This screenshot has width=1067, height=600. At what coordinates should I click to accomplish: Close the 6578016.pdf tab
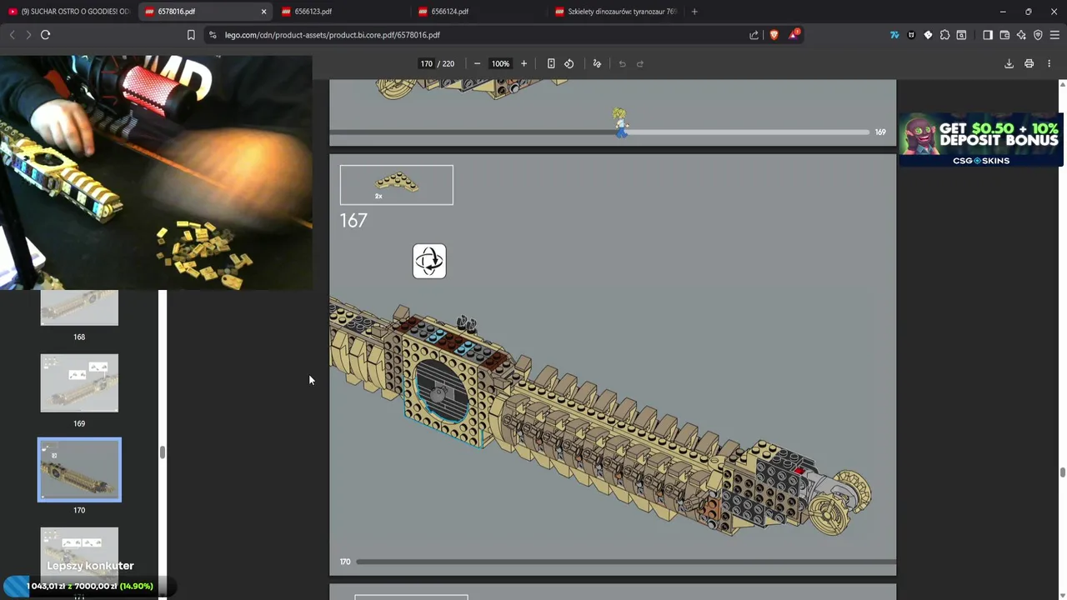[x=263, y=12]
